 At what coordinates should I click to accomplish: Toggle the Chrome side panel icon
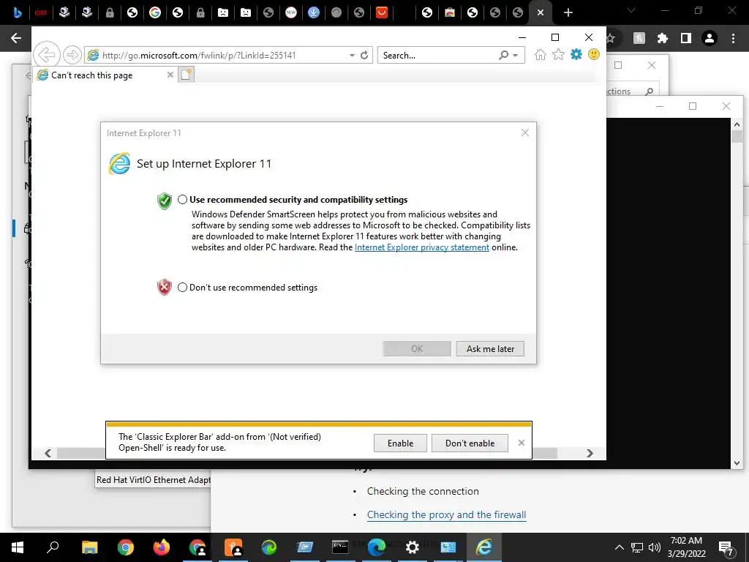point(686,38)
